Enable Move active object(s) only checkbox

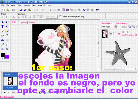tap(60, 16)
